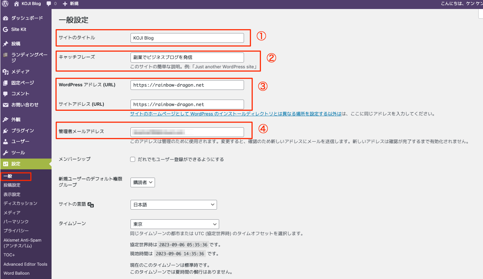Click the ユーザー person icon
483x279 pixels.
pyautogui.click(x=5, y=141)
